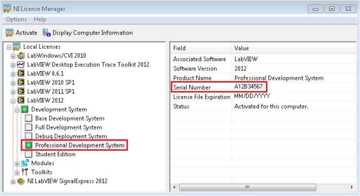Image resolution: width=360 pixels, height=196 pixels.
Task: Open the Options menu
Action: pos(16,19)
